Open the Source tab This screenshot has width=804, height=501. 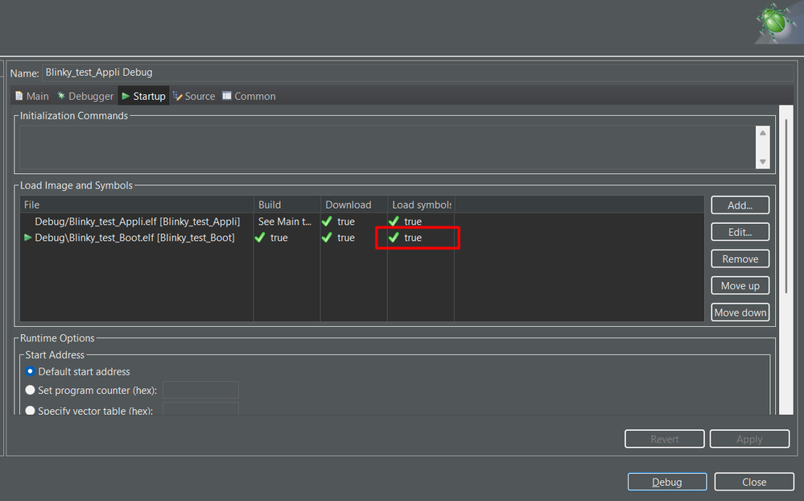(x=194, y=96)
